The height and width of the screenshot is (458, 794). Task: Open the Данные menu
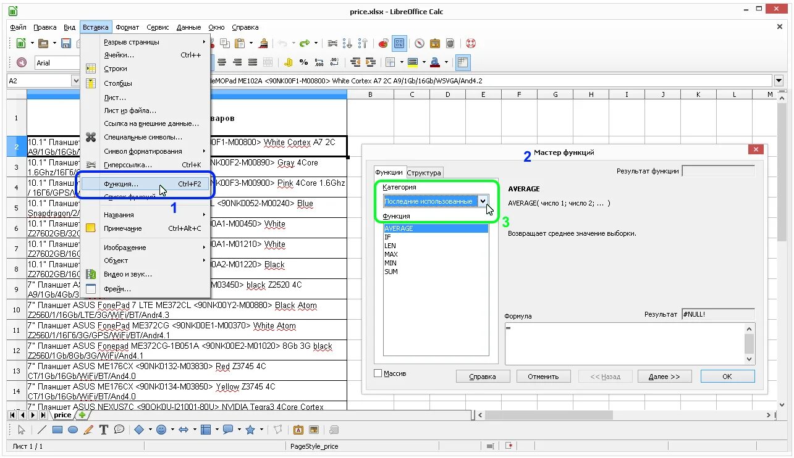pos(188,27)
